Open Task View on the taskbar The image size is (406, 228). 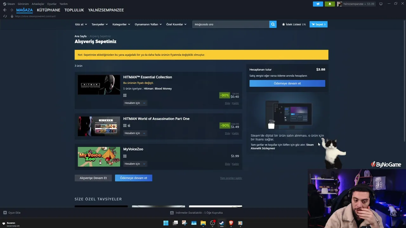coord(175,223)
